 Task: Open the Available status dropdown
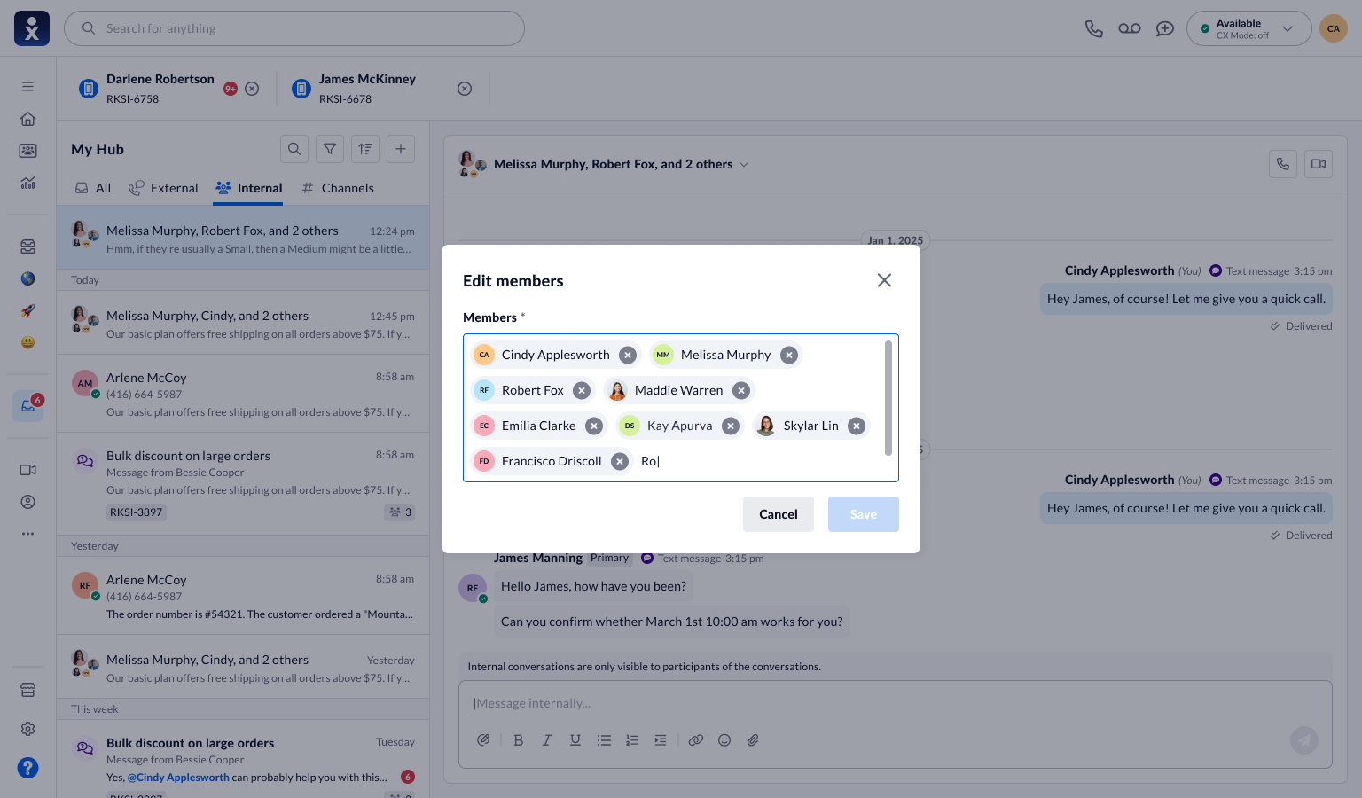click(1249, 28)
